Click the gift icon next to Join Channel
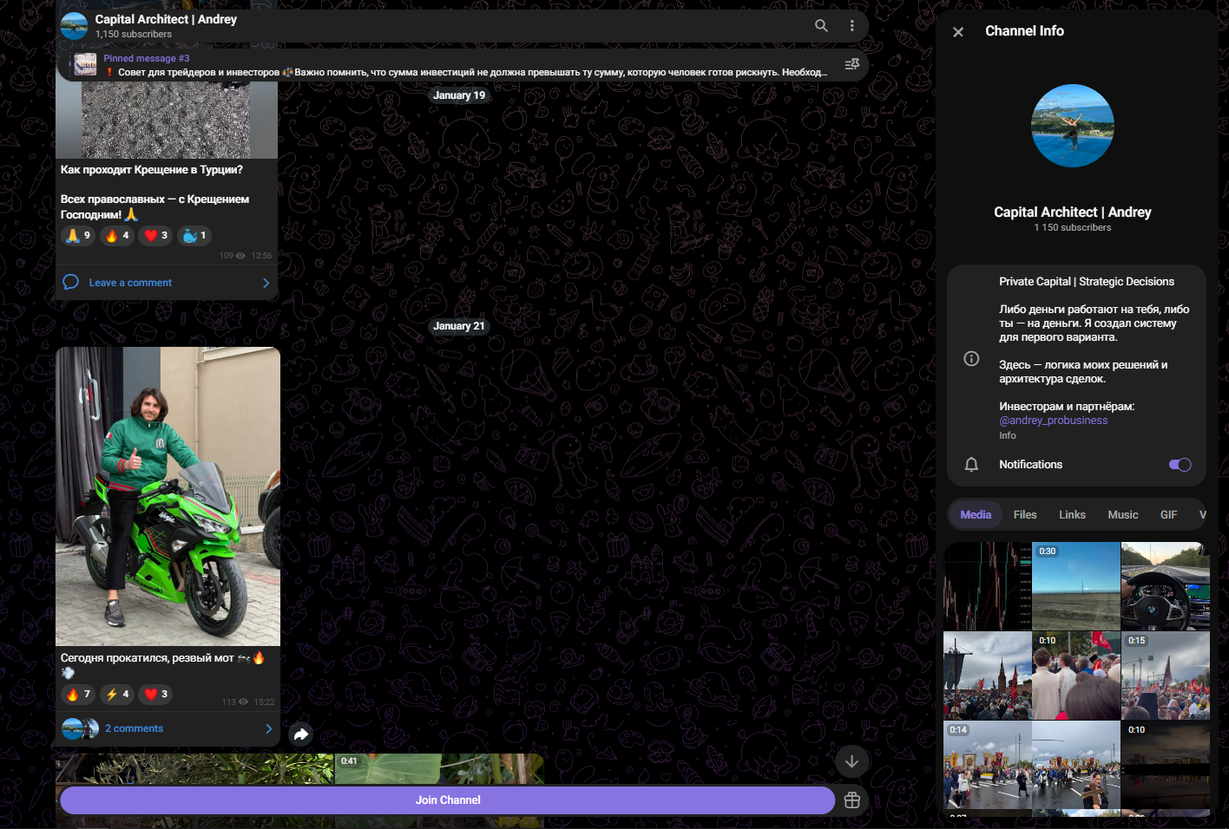 (852, 800)
